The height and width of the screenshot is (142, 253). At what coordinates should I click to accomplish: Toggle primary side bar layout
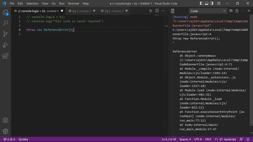point(201,4)
